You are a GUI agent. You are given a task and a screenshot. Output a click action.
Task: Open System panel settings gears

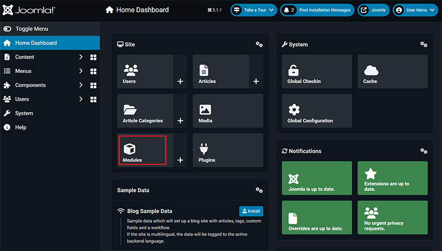pos(424,45)
